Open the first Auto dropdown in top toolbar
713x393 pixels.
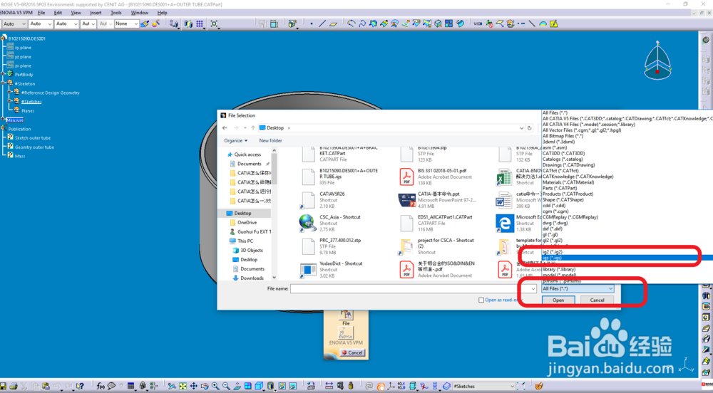click(x=14, y=23)
